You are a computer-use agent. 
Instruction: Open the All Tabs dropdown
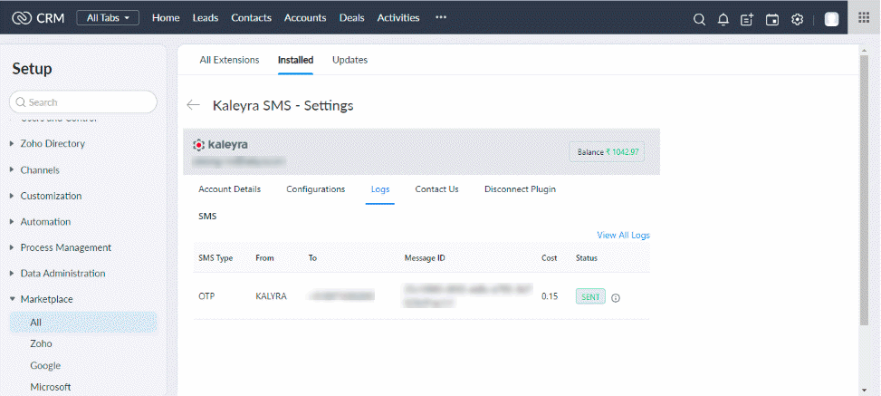pyautogui.click(x=108, y=18)
